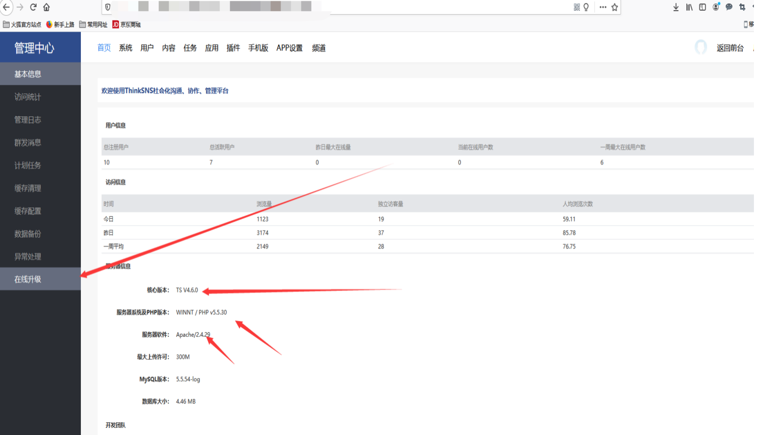Click the 访问信息 section heading
759x435 pixels.
coord(115,182)
